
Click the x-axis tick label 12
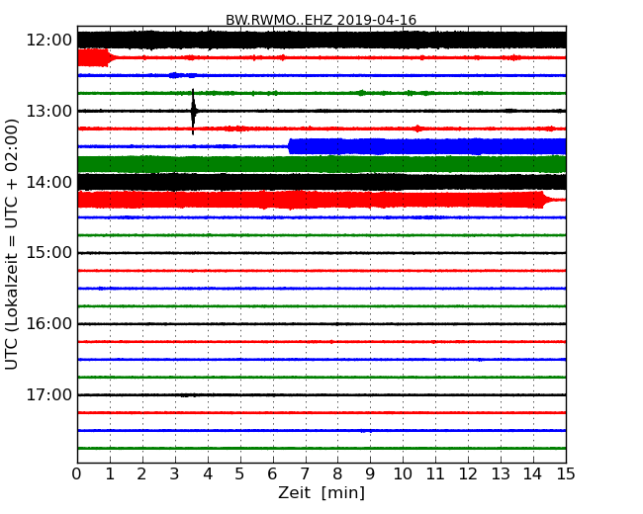468,473
